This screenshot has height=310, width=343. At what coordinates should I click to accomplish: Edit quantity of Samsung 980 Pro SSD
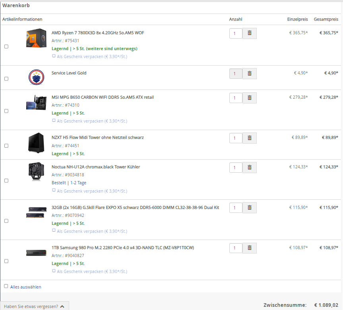tap(236, 248)
